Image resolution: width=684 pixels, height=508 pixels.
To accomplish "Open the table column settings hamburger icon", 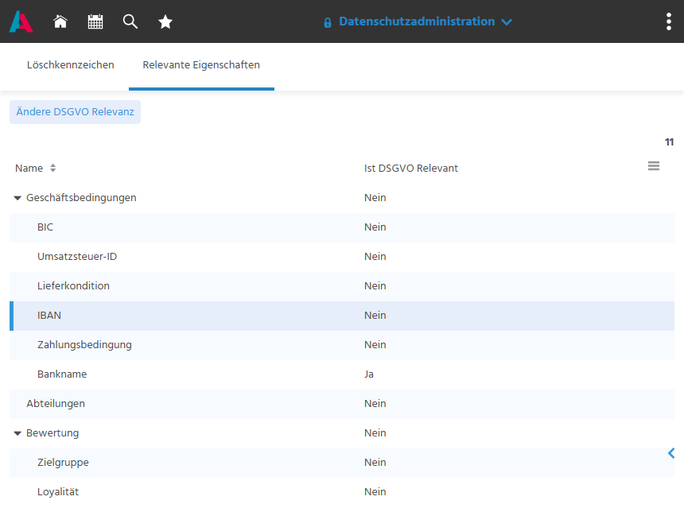I will (654, 165).
